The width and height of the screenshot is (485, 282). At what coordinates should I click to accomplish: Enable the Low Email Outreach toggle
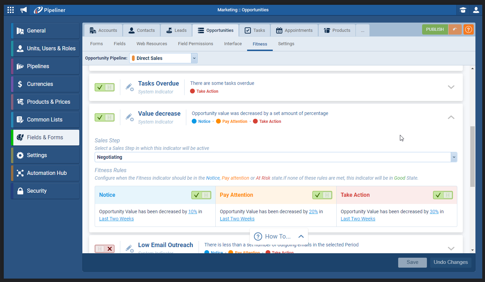coord(105,249)
